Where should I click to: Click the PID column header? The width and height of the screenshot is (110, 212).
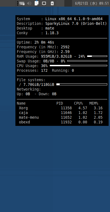point(60,104)
